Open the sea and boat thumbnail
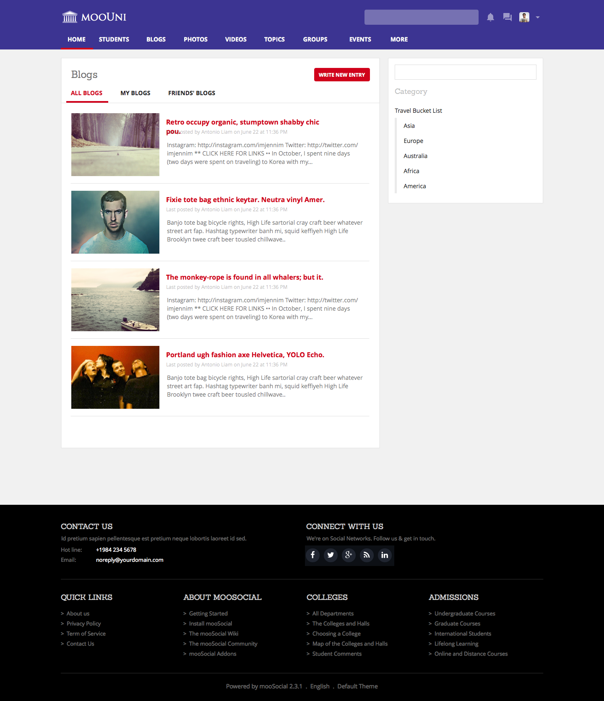 [x=115, y=300]
